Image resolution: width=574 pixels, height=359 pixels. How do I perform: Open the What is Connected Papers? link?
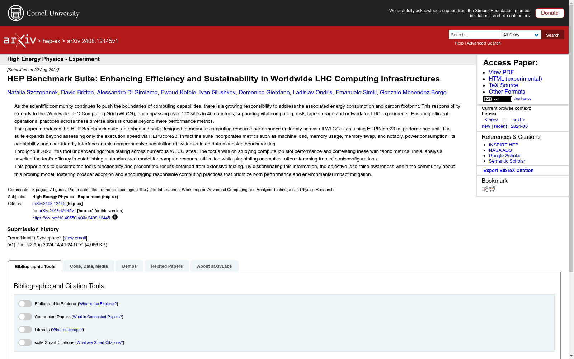[x=98, y=317]
